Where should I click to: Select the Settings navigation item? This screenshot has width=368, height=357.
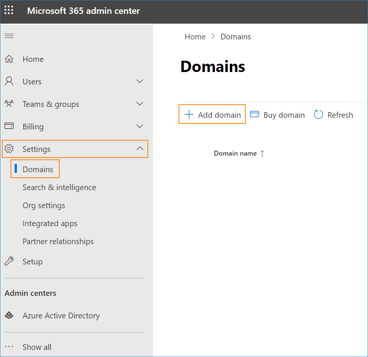point(75,149)
